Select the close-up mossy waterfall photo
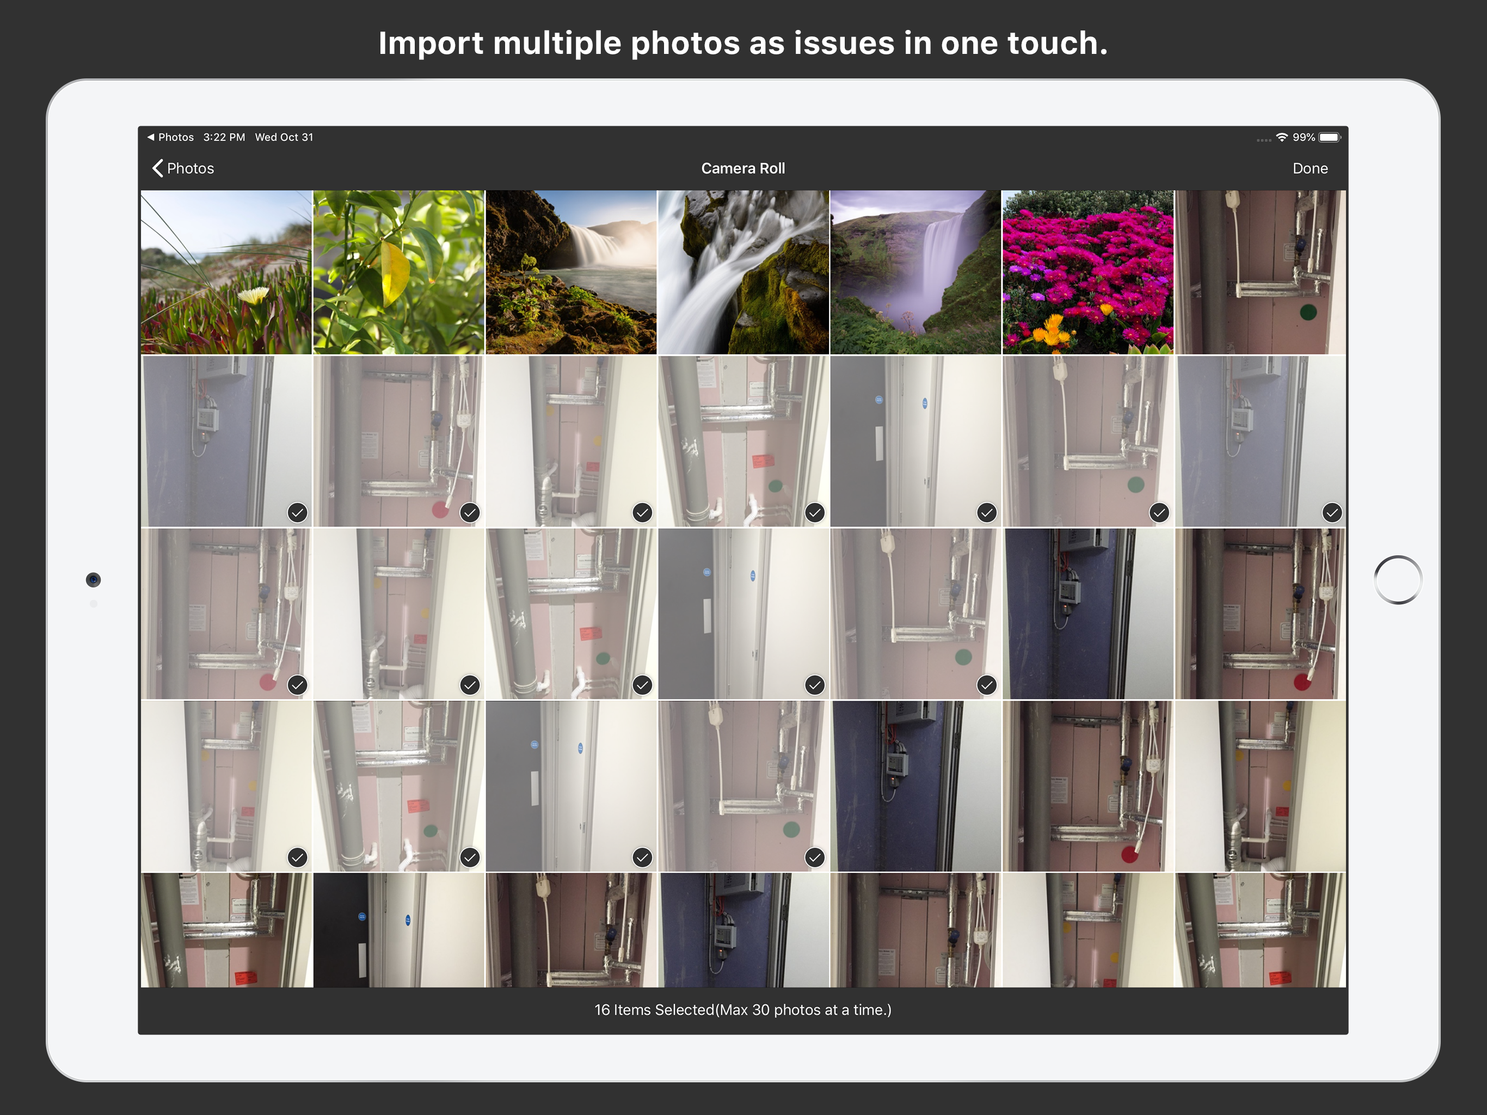 point(743,272)
